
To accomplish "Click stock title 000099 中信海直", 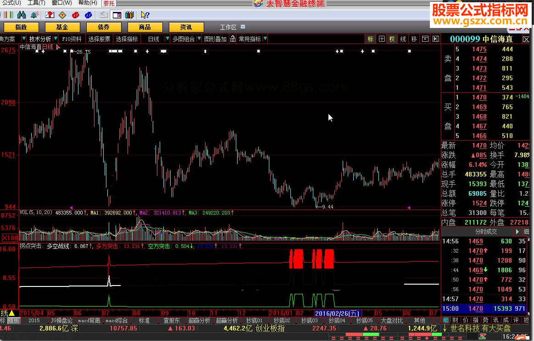I will click(481, 39).
